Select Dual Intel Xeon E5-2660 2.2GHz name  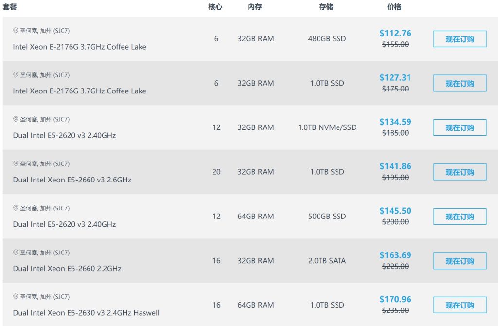[x=67, y=269]
